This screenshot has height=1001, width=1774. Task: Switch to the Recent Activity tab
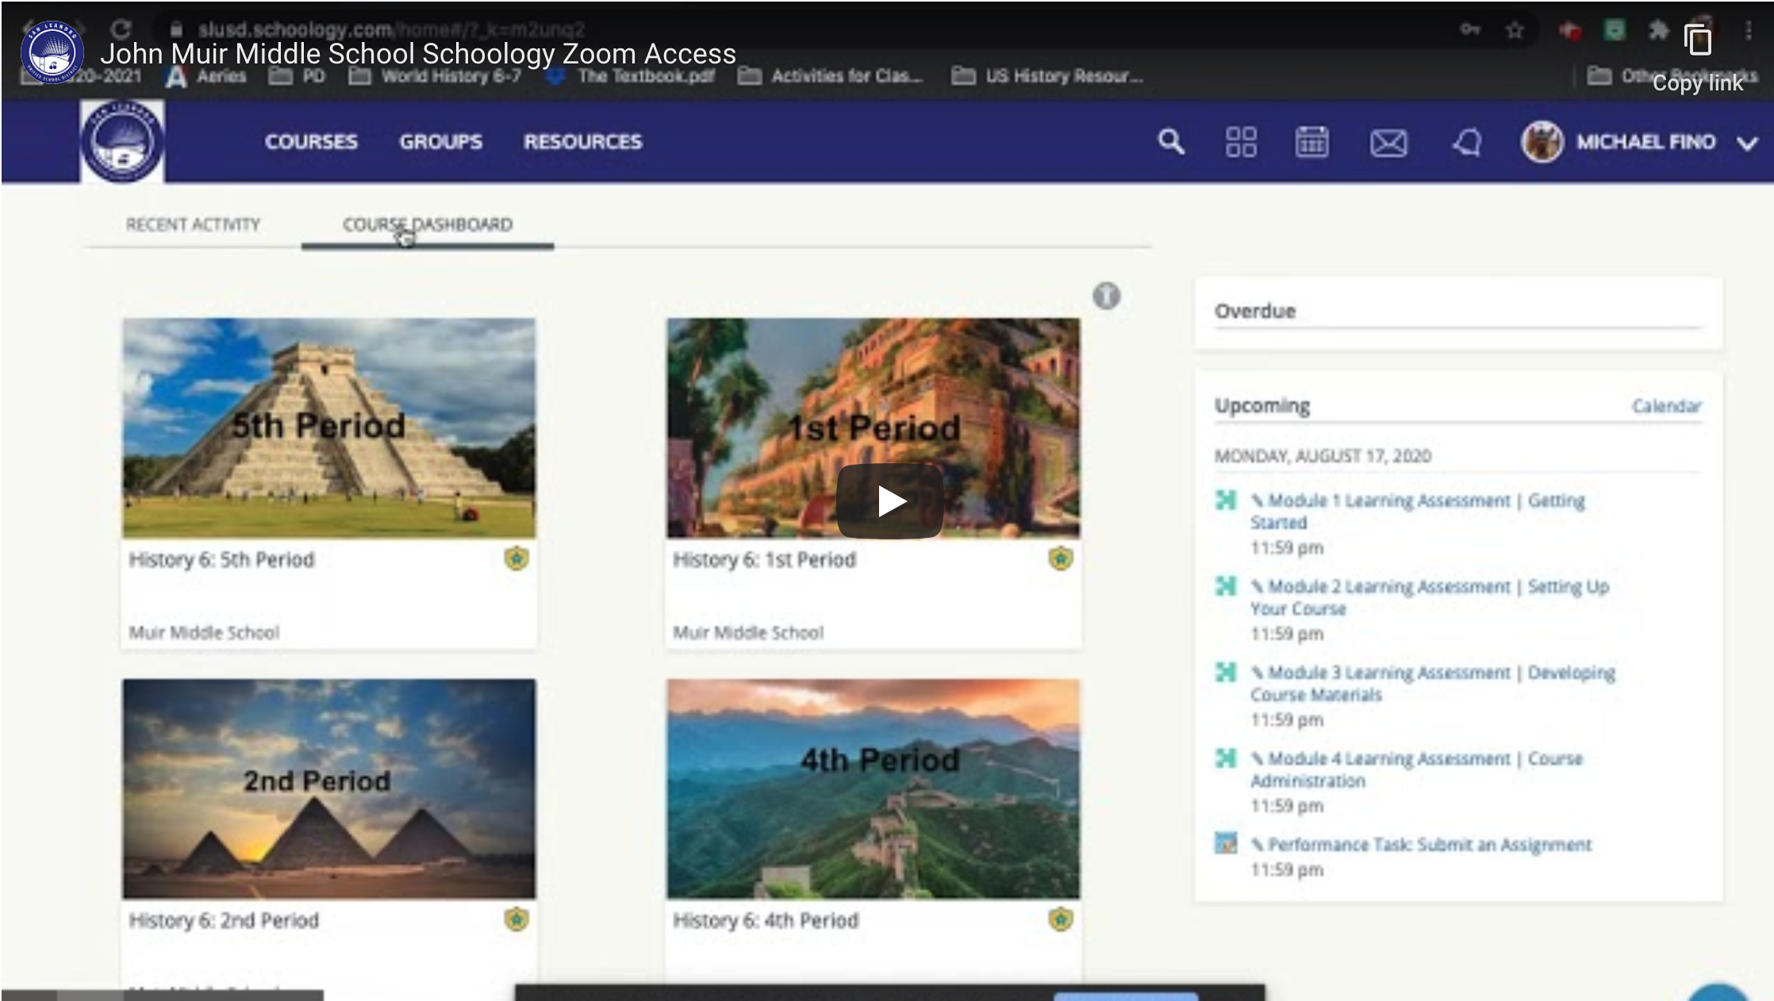[193, 224]
